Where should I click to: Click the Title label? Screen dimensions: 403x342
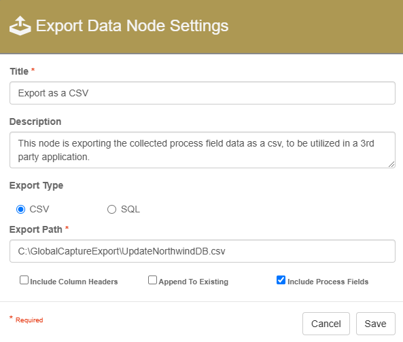click(x=19, y=71)
